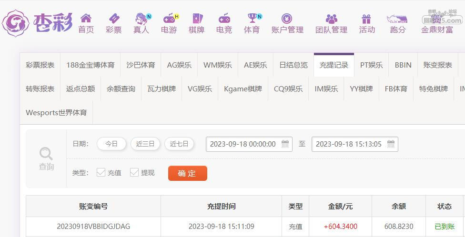Switch to the 彩票报表 tab
465x237 pixels.
pos(40,65)
